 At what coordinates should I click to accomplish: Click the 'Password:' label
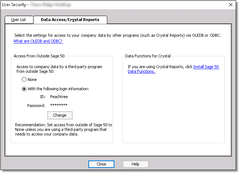pos(36,106)
